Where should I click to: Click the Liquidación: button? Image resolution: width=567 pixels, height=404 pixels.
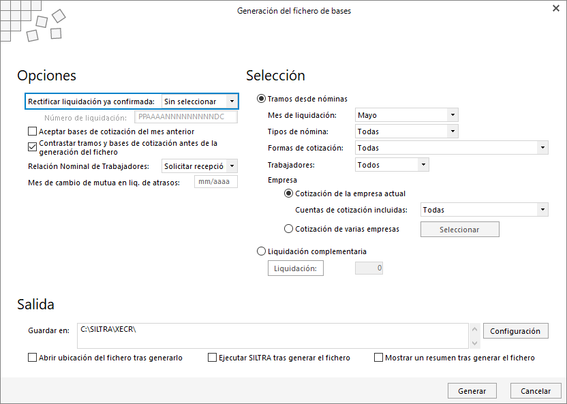tap(296, 268)
